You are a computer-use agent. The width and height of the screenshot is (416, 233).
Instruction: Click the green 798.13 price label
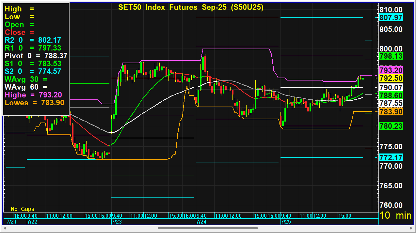(391, 56)
